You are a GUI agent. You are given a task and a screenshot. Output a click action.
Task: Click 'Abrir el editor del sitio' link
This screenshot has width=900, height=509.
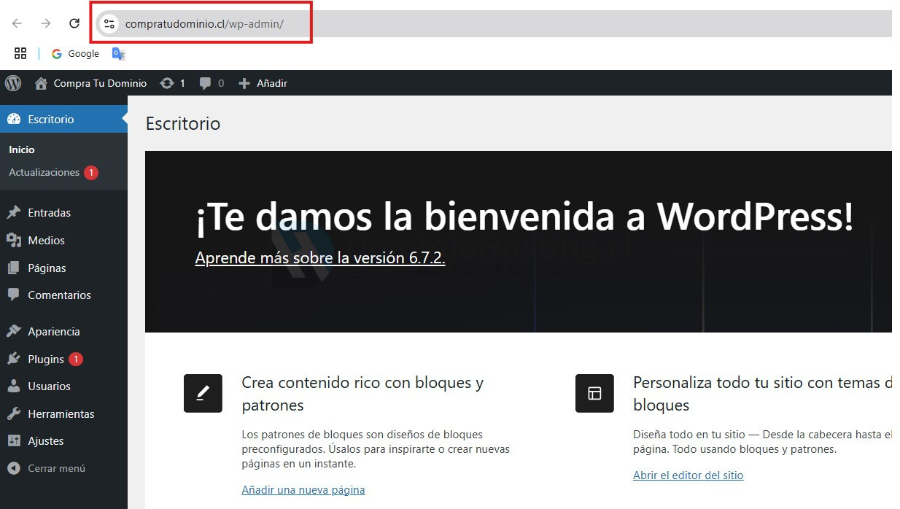(x=688, y=475)
